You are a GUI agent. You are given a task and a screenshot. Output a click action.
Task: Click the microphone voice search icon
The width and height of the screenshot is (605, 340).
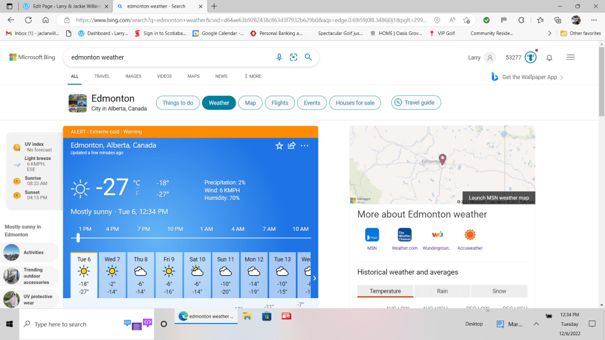coord(279,57)
